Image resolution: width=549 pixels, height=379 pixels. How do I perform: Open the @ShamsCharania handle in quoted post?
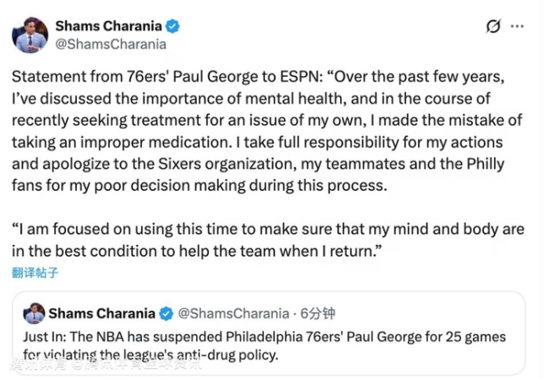[x=228, y=313]
